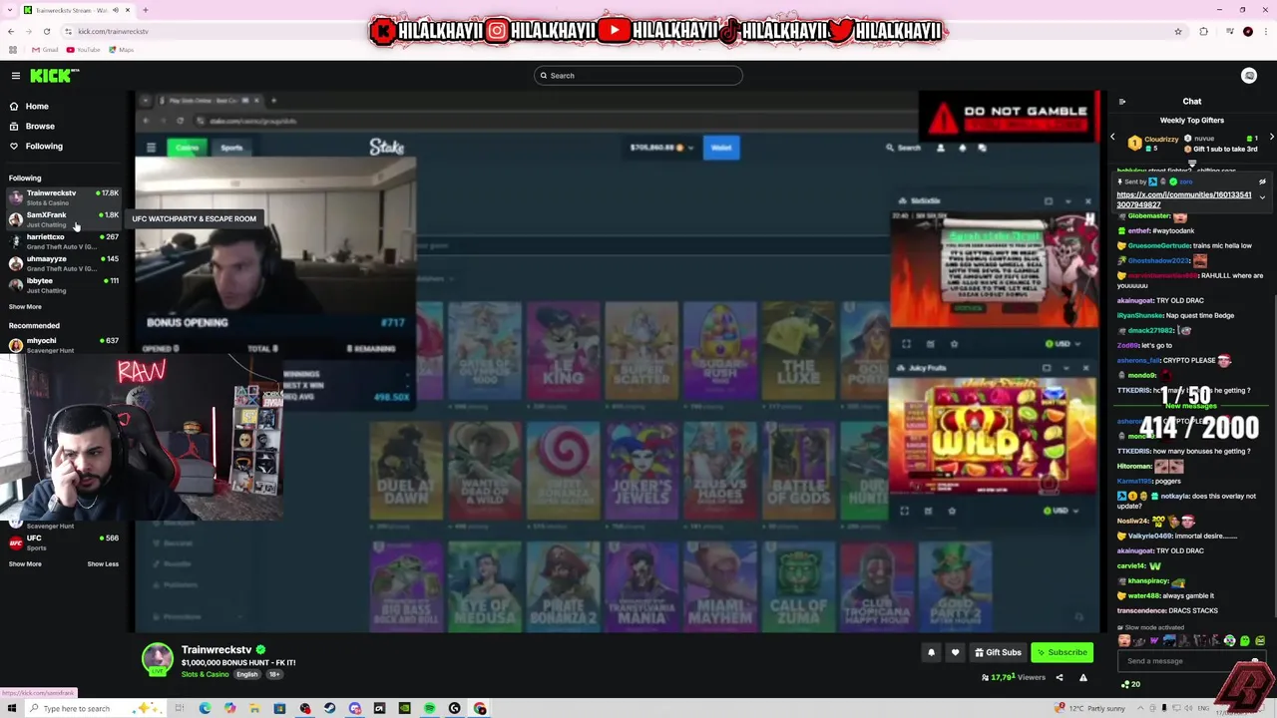Open Trainwreckstv channel in Following list

[x=64, y=196]
